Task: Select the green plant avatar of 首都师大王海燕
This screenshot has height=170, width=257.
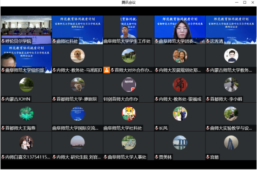Action: [x=26, y=113]
